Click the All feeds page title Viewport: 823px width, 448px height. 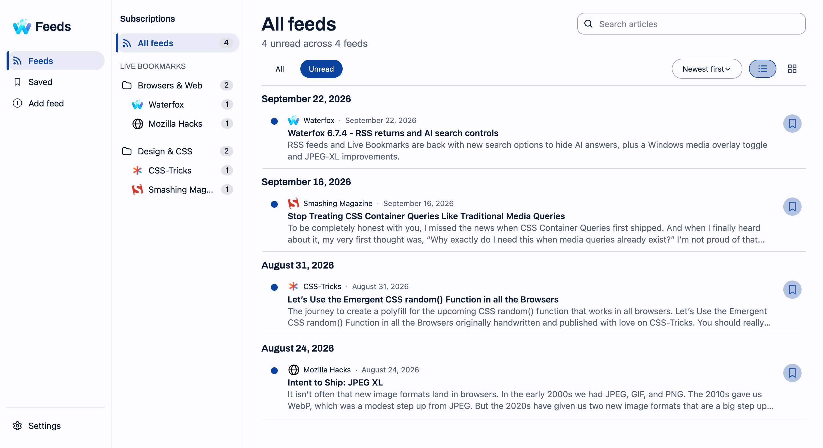(x=299, y=24)
